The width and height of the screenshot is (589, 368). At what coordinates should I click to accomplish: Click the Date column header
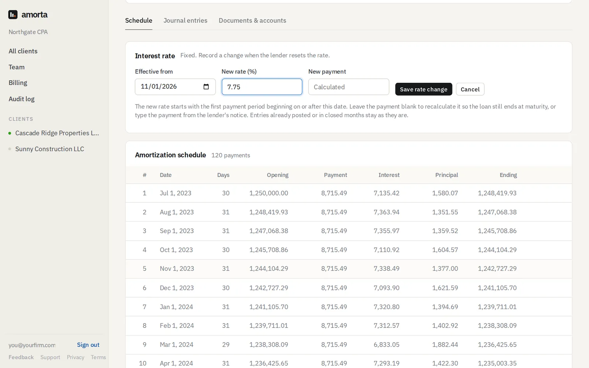[x=166, y=175]
